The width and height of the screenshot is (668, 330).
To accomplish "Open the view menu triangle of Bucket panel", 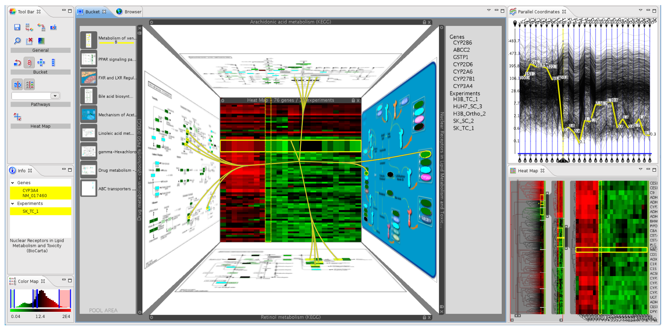I will coord(489,10).
